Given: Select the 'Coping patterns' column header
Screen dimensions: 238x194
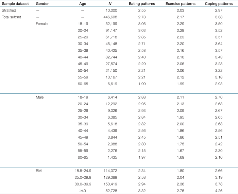Looking at the screenshot, I should tap(219, 4).
